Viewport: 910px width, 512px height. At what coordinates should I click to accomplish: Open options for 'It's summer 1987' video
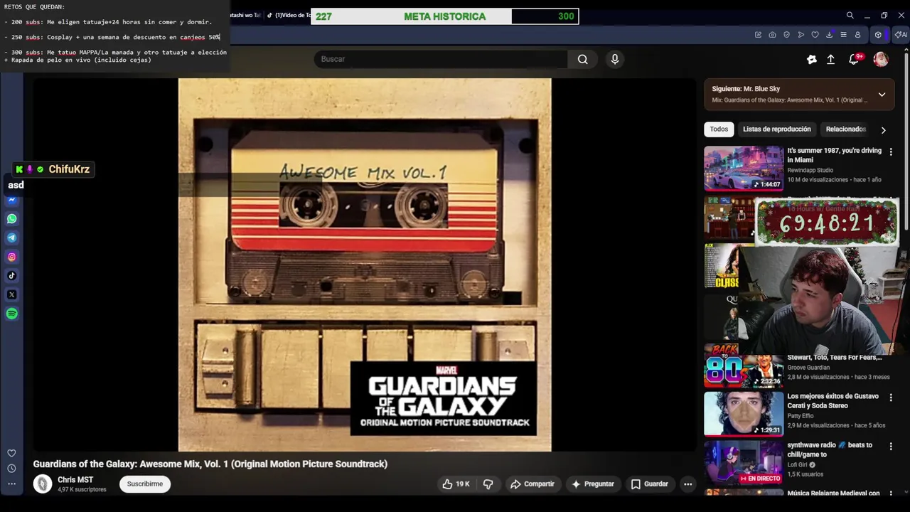click(891, 151)
